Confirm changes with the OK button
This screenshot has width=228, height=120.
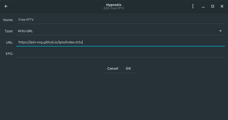pyautogui.click(x=128, y=69)
